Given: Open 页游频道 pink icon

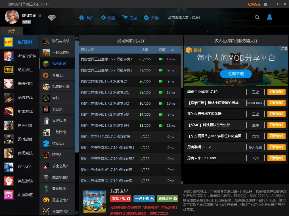Looking at the screenshot, I should click(9, 195).
